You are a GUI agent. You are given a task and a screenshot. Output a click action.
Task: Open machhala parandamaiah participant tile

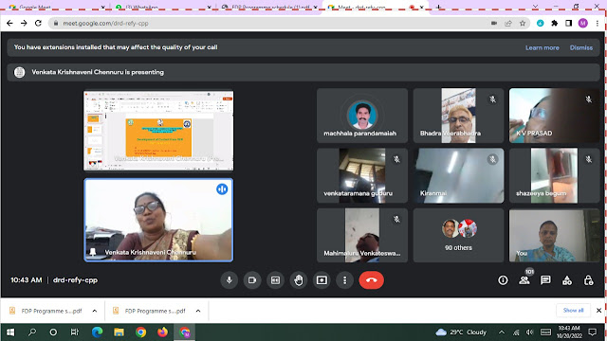coord(362,116)
